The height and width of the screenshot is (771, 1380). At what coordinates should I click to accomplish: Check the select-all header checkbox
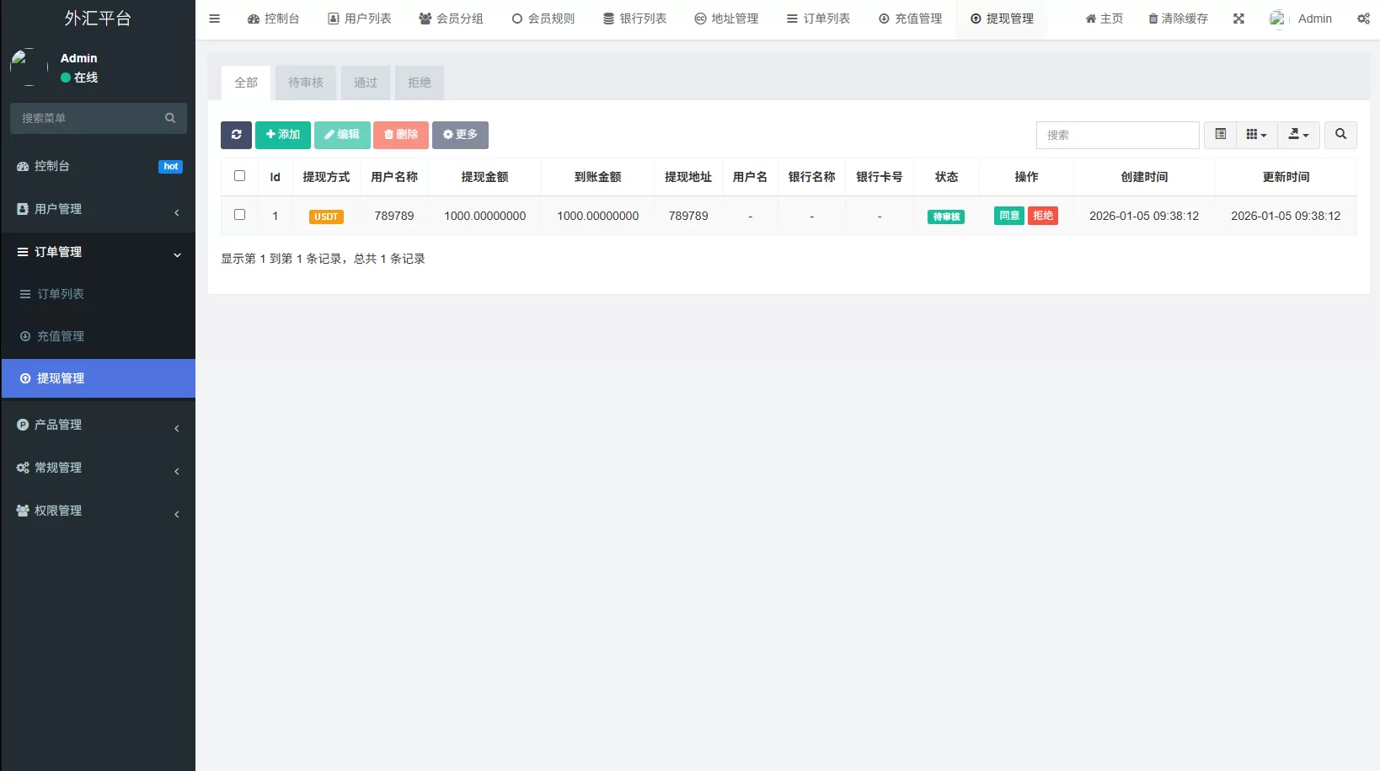240,176
